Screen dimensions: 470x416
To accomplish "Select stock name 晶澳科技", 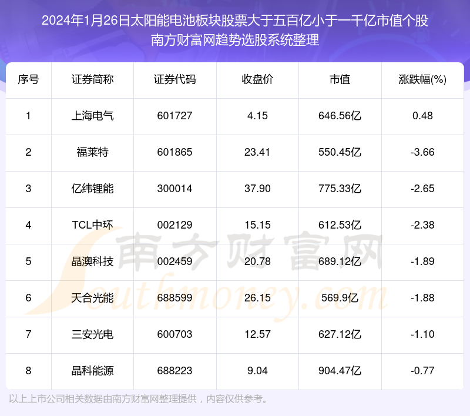I will click(92, 261).
